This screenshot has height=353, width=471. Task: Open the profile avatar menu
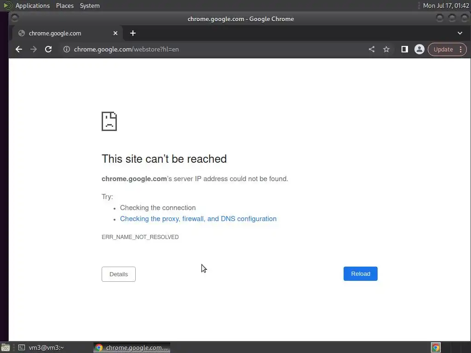[x=419, y=49]
